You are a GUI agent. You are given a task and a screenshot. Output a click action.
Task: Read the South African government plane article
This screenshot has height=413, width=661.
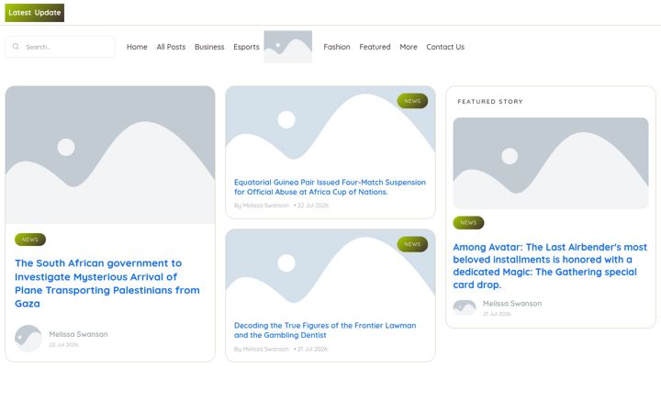click(107, 284)
